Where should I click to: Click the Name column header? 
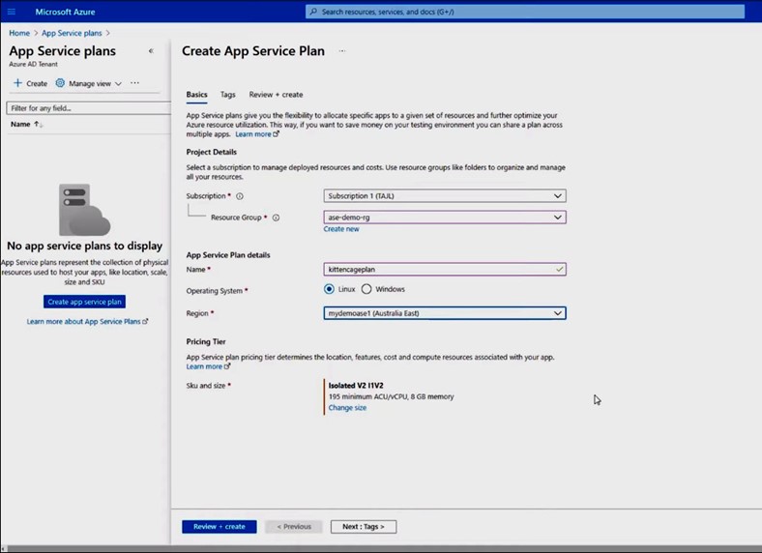pos(20,125)
